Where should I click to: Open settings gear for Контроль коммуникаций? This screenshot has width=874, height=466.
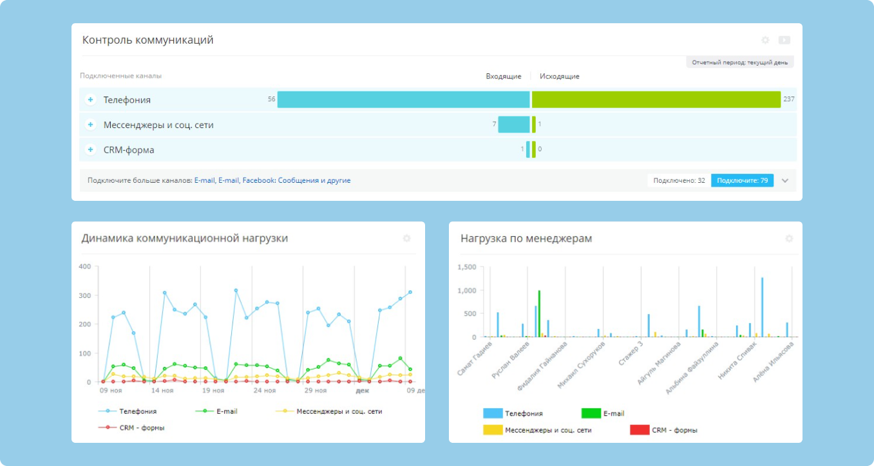[765, 40]
